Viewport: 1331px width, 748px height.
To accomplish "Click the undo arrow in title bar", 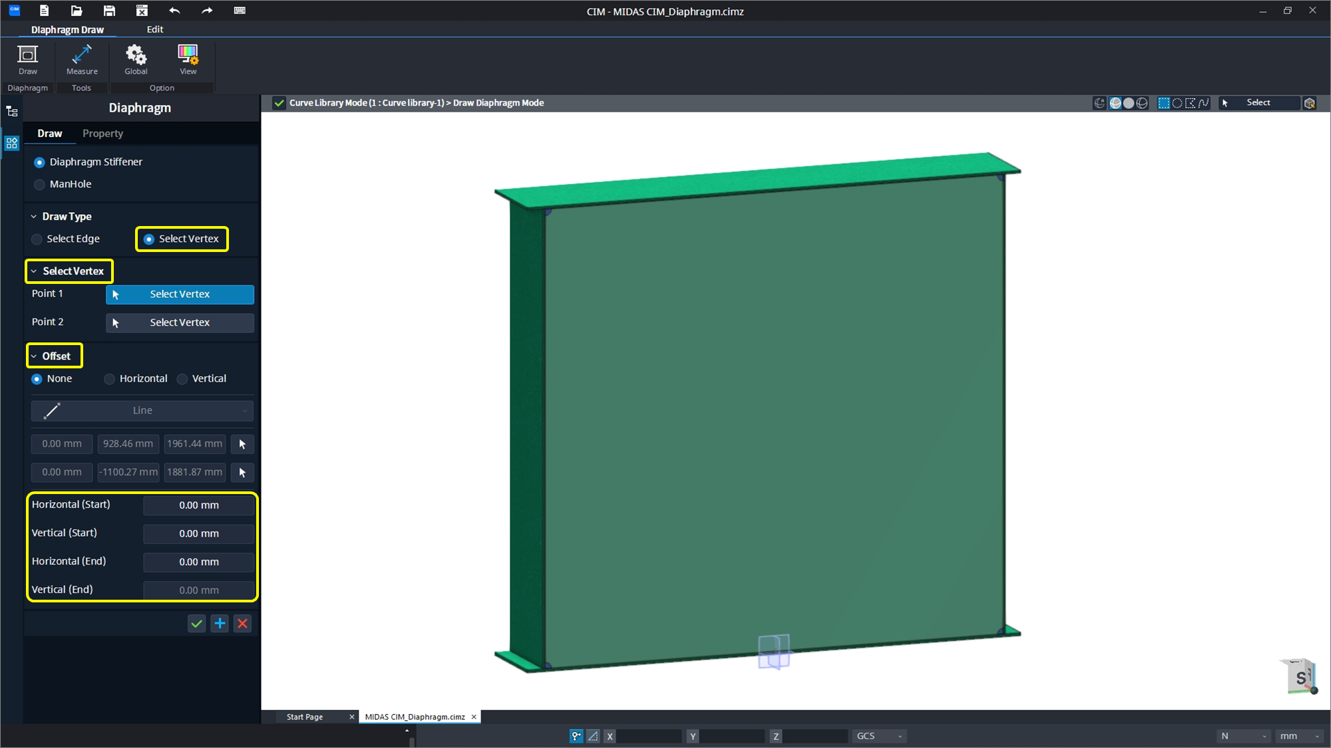I will pyautogui.click(x=174, y=11).
